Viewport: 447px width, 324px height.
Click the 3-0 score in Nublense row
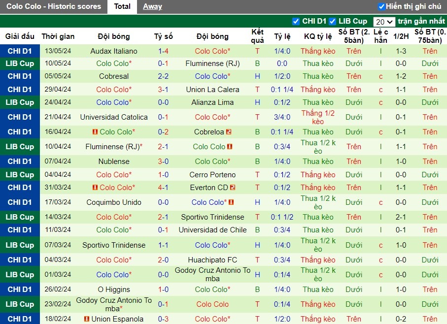coord(163,162)
